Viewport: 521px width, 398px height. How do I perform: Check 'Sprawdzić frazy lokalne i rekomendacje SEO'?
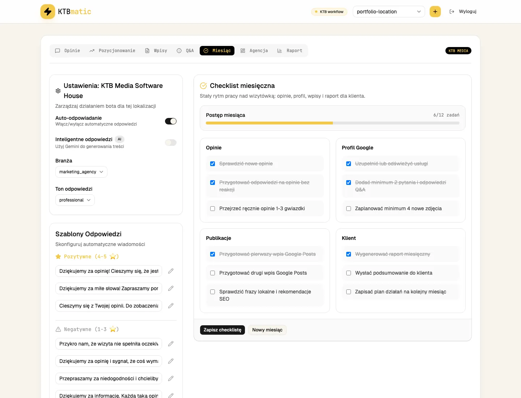click(x=213, y=292)
